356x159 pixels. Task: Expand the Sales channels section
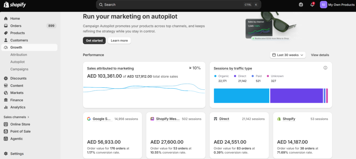click(17, 117)
